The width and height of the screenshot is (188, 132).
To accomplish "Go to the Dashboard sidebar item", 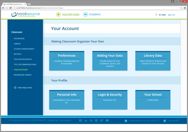I will pos(19,38).
